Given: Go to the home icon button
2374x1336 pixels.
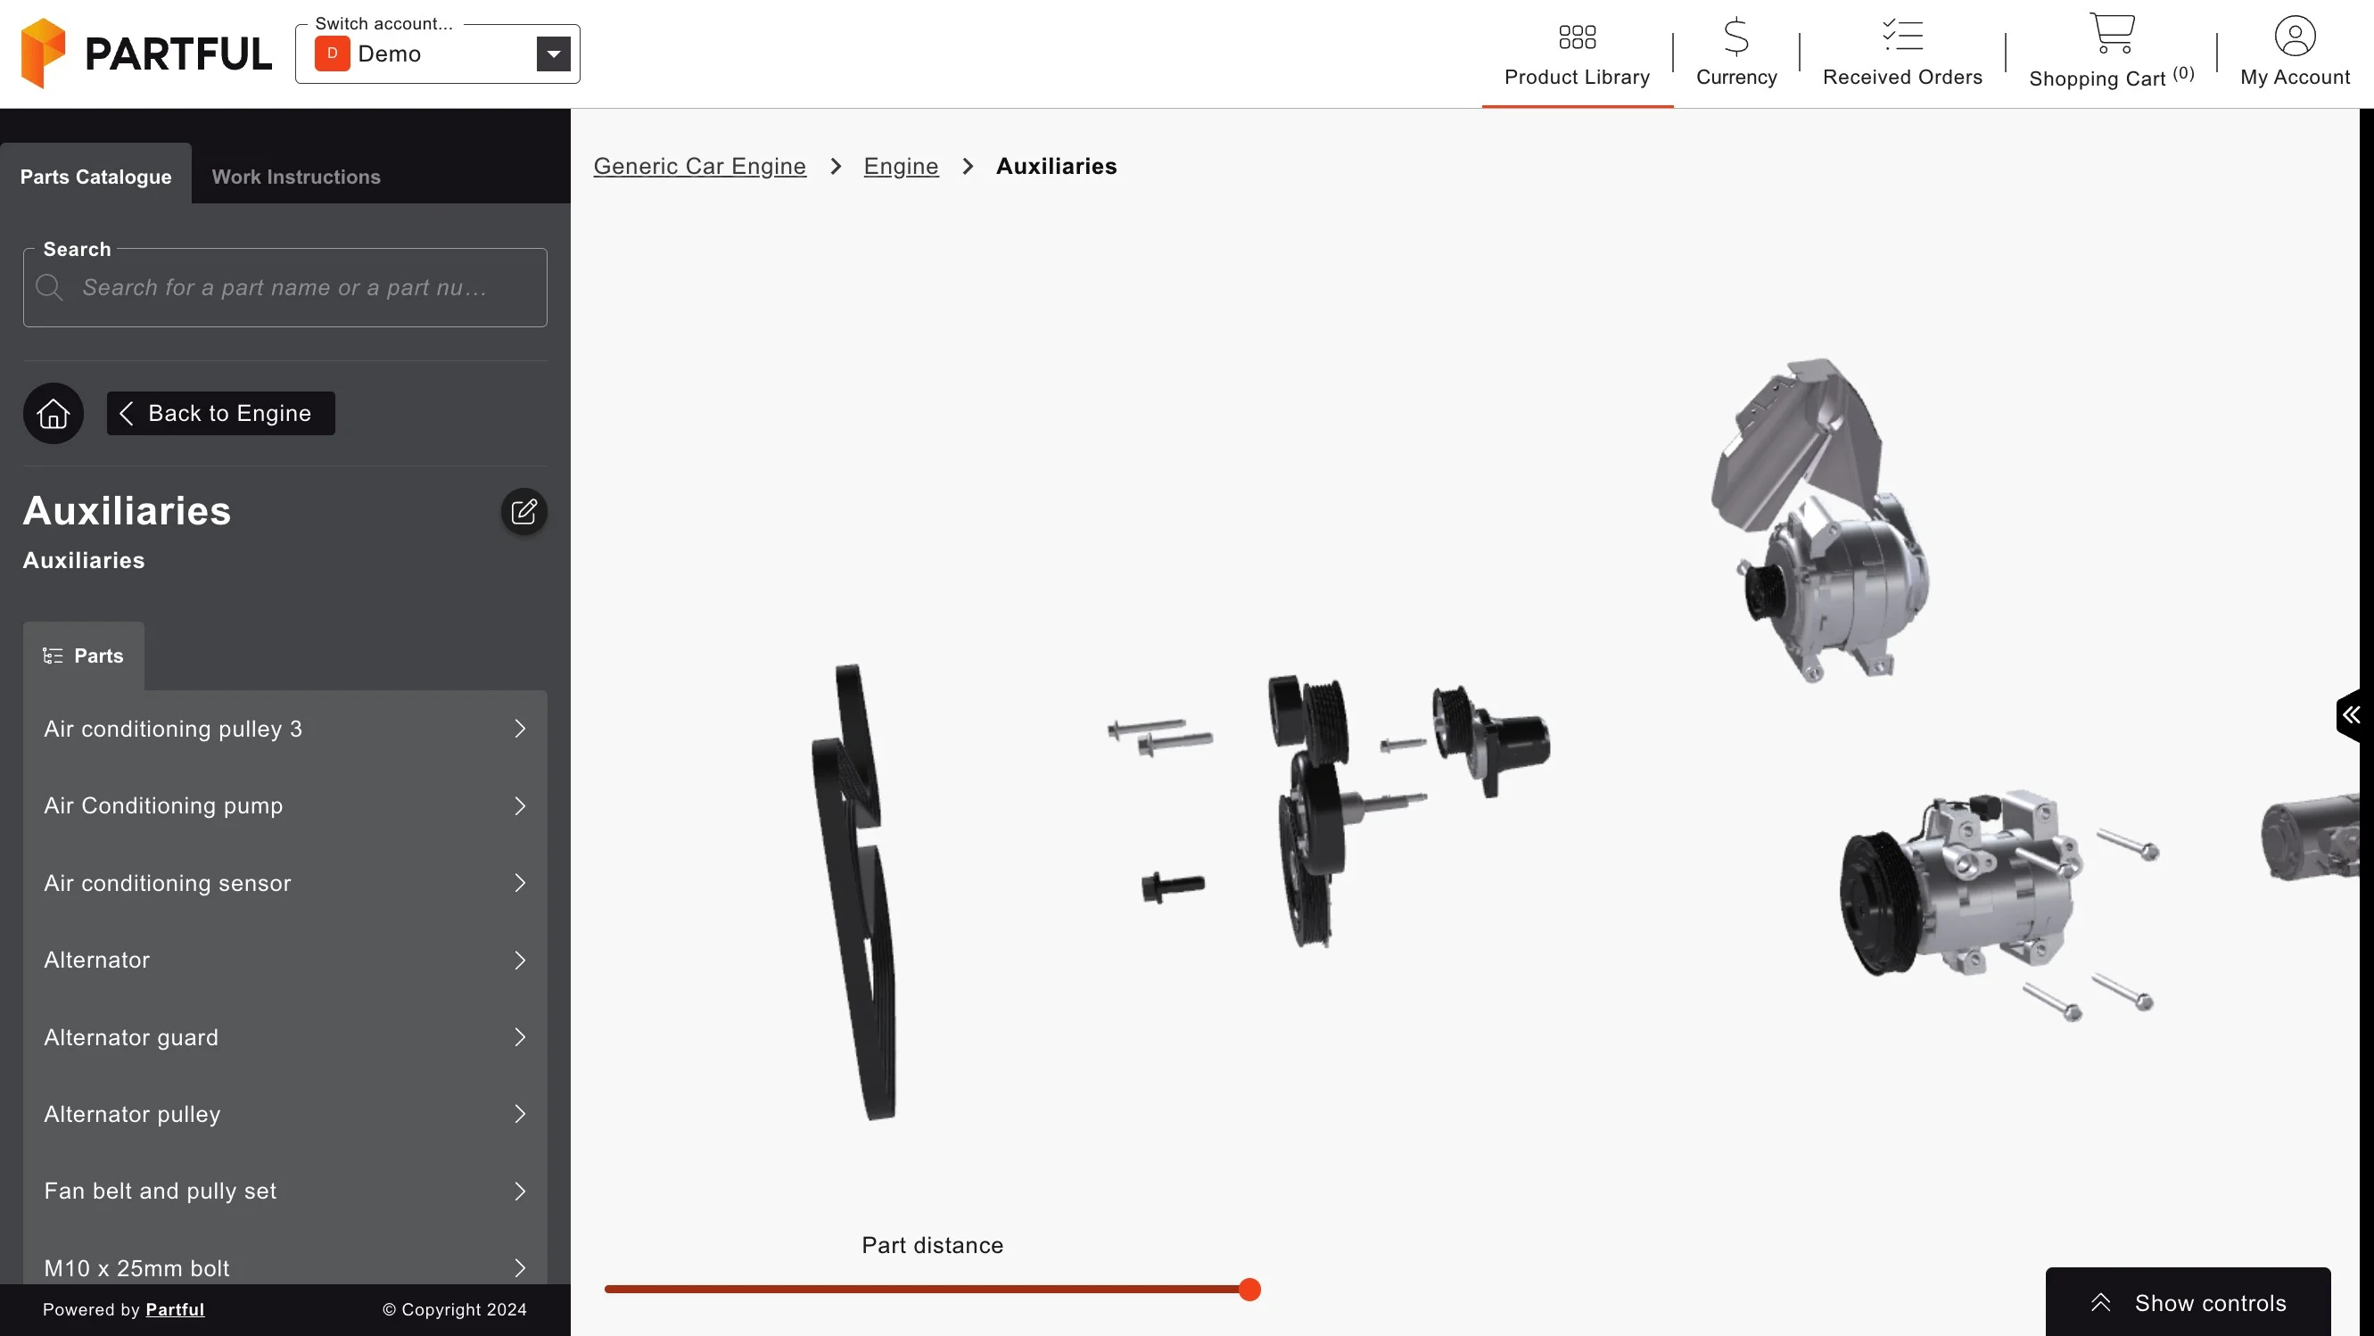Looking at the screenshot, I should 54,413.
